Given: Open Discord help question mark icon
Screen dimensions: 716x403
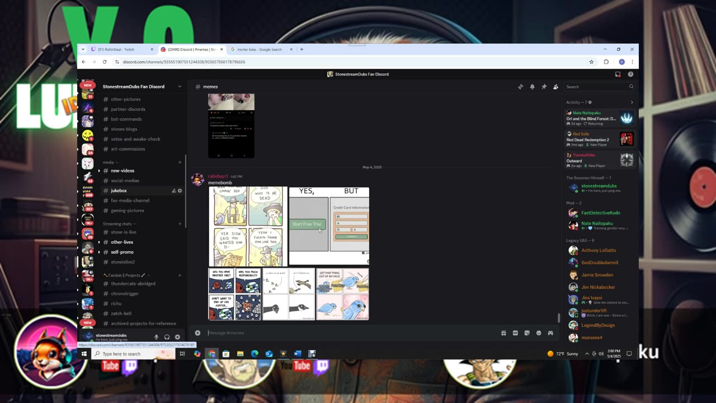Looking at the screenshot, I should pyautogui.click(x=630, y=74).
